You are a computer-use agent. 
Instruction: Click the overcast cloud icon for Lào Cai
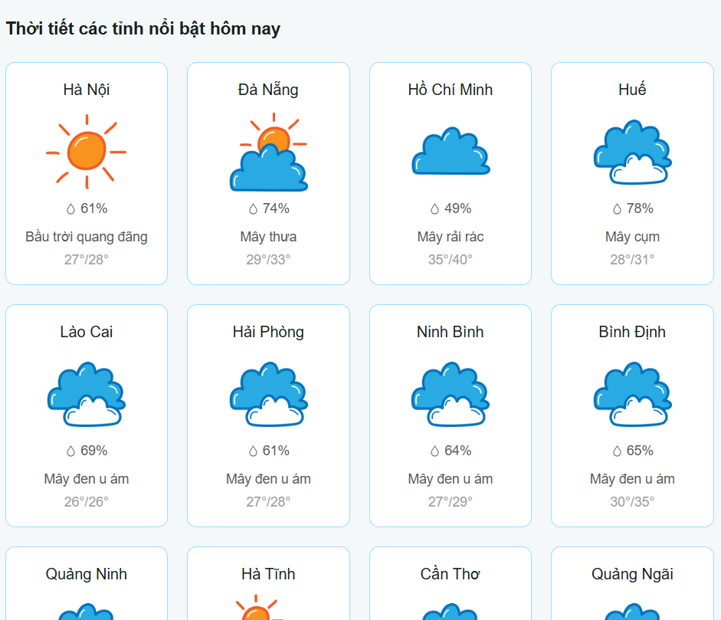(x=87, y=394)
